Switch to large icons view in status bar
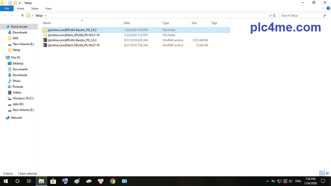This screenshot has height=186, width=331. (x=327, y=173)
